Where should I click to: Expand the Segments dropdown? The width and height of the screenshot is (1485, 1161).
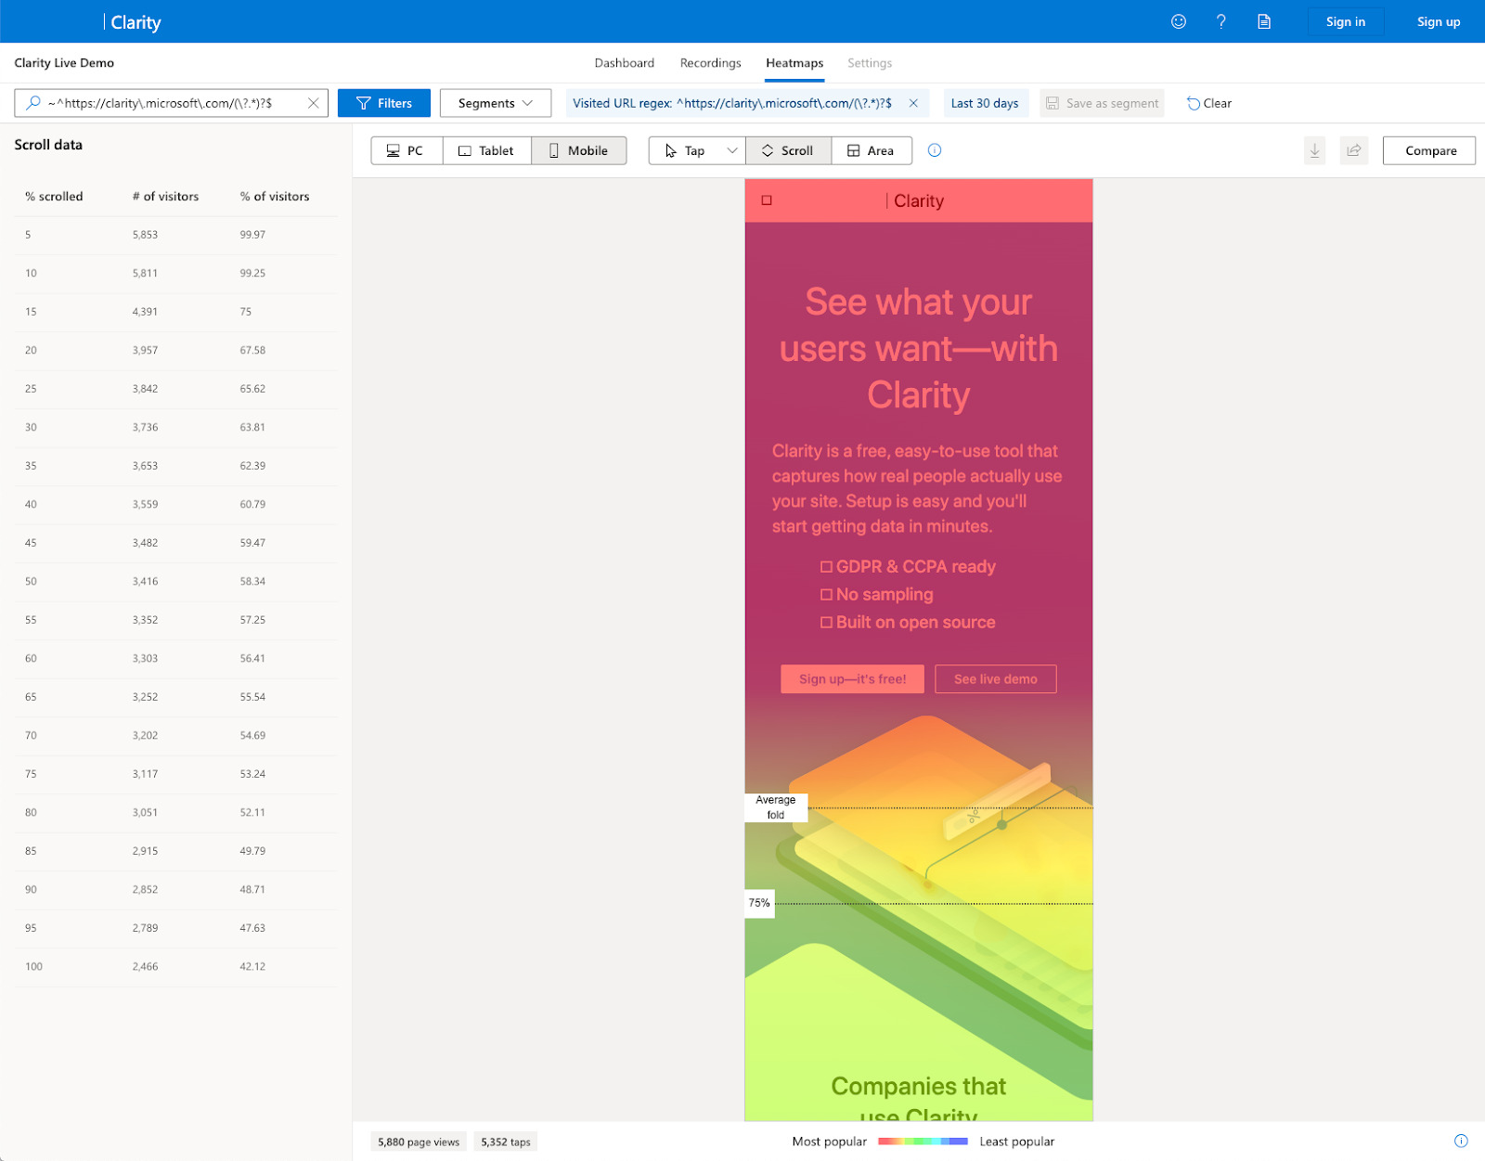tap(495, 103)
